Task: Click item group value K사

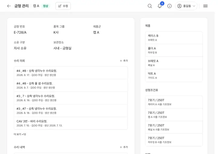Action: (x=56, y=33)
